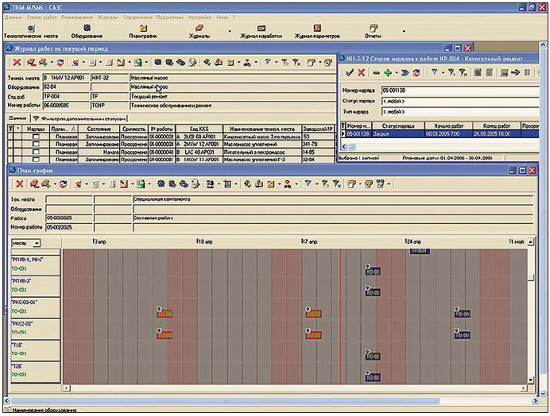550x416 pixels.
Task: Click the red X delete icon in Журнал работ toolbar
Action: coord(17,61)
